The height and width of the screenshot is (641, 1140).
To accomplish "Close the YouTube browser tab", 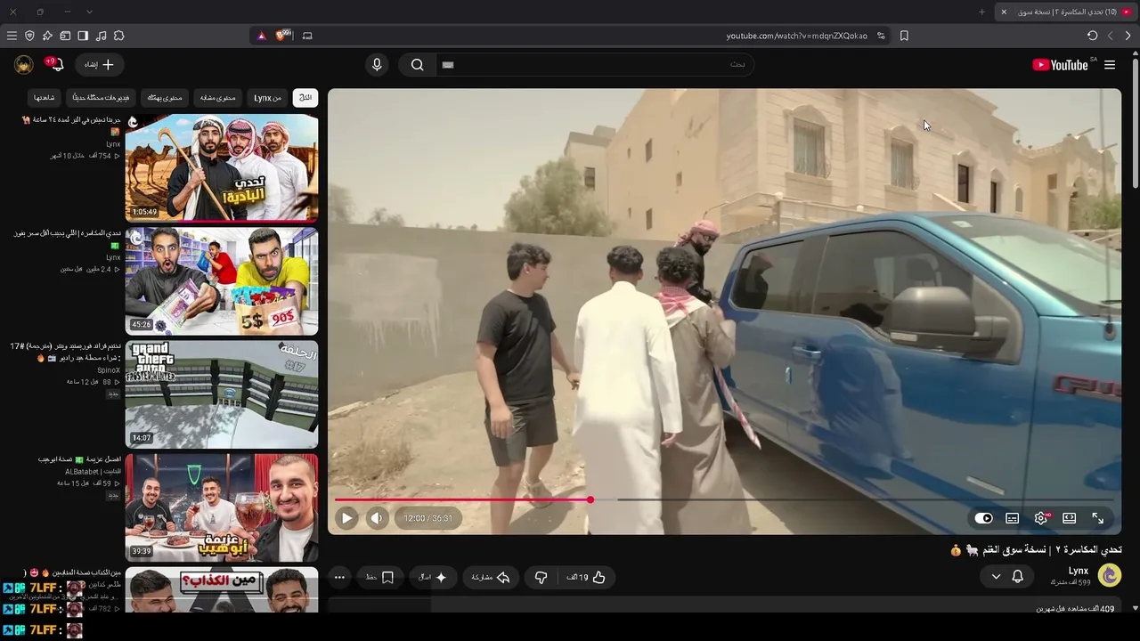I will (1004, 12).
